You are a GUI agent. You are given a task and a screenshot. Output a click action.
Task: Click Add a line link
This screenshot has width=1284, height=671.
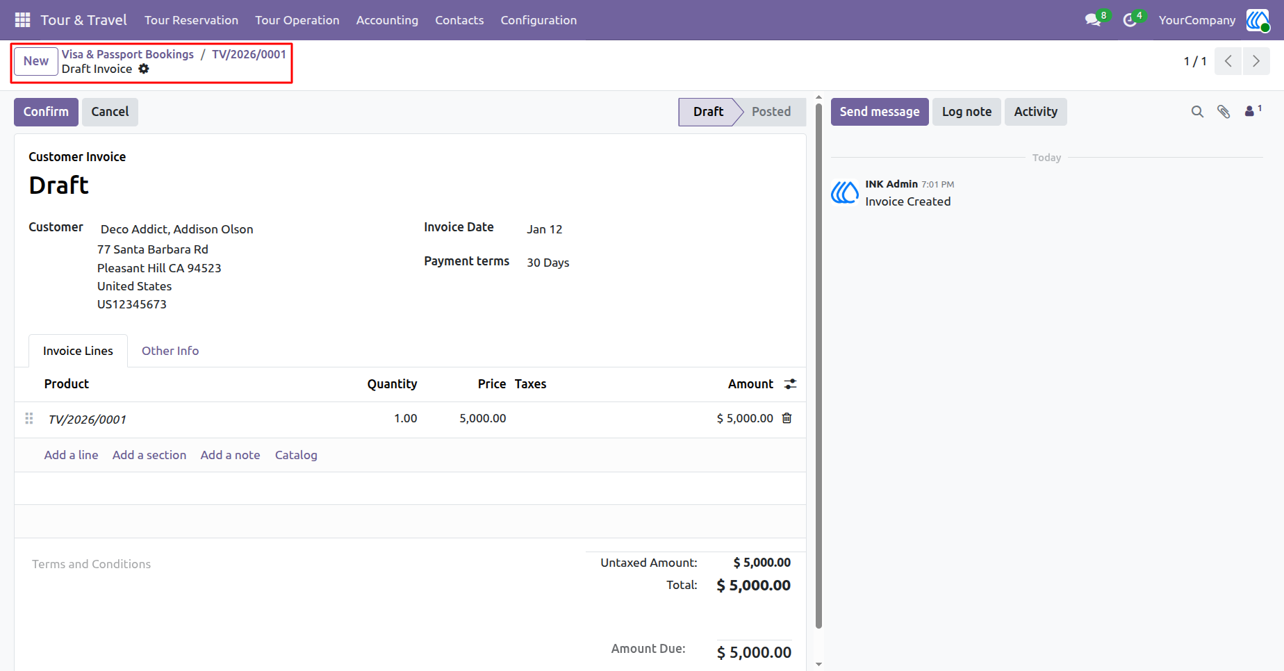point(71,455)
